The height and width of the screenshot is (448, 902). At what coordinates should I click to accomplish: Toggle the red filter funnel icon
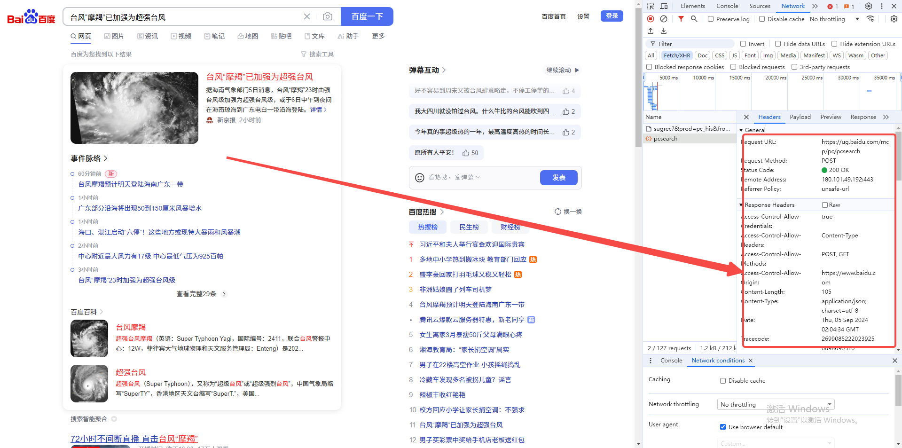[x=681, y=19]
